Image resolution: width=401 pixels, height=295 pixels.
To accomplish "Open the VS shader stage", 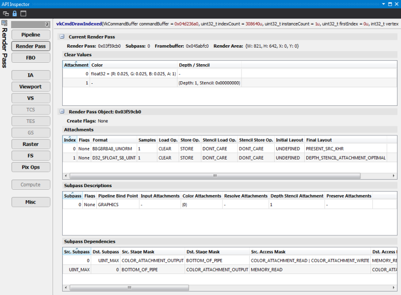I will click(x=31, y=98).
